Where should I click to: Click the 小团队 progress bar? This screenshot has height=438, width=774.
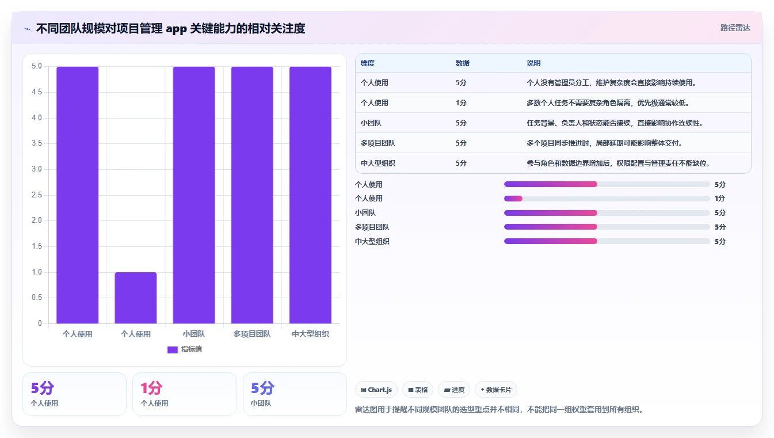607,213
